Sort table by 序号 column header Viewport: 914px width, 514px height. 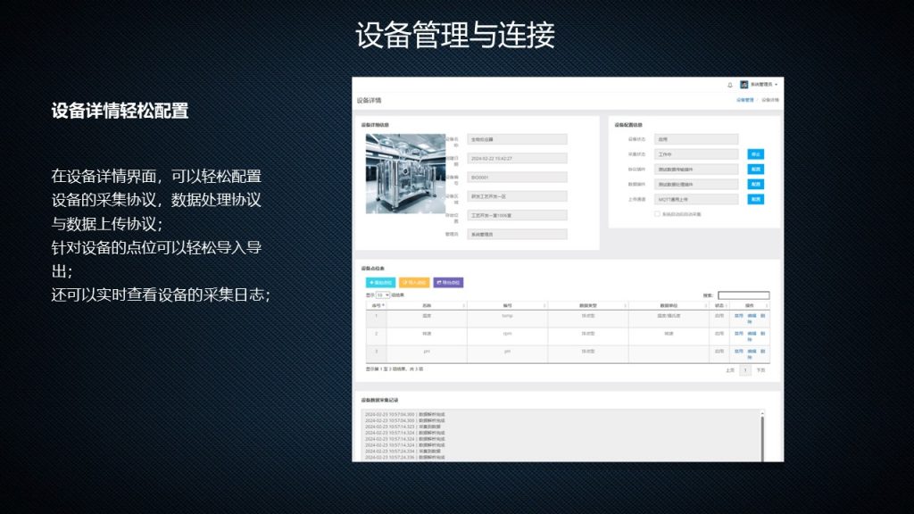click(378, 305)
